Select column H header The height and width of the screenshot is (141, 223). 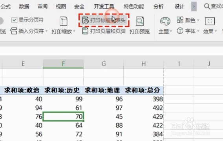144,64
